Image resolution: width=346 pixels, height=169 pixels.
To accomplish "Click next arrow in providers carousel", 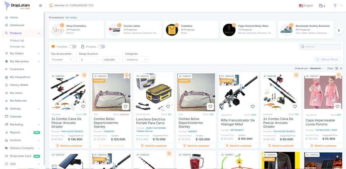I will point(339,30).
